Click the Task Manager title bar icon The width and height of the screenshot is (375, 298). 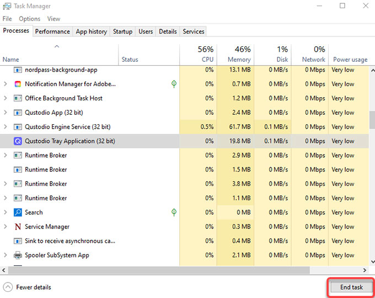7,6
